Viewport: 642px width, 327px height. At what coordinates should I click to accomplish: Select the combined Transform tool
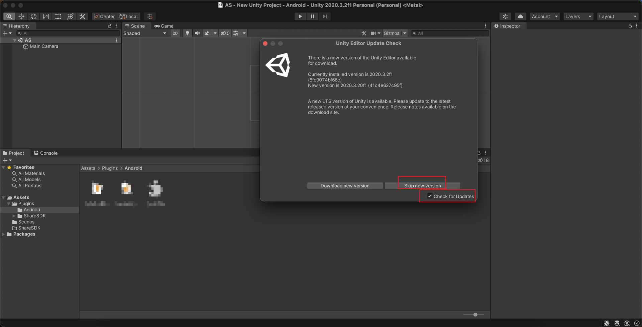click(x=70, y=16)
